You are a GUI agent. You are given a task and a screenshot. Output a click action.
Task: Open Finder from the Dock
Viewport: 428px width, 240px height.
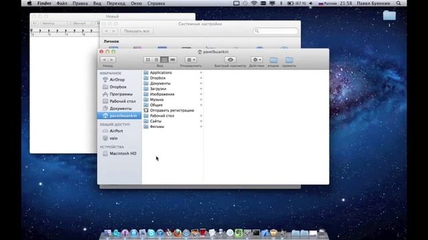coord(108,233)
